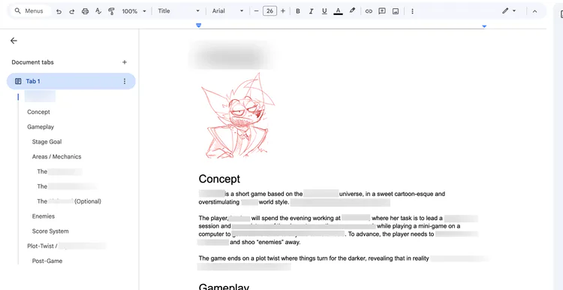563x290 pixels.
Task: Go to Stage Goal outline entry
Action: point(47,142)
